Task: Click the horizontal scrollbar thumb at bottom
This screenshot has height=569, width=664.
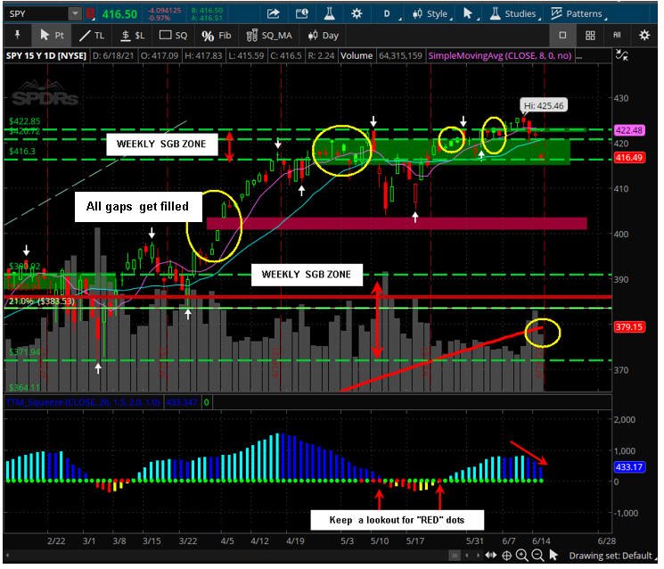Action: pyautogui.click(x=455, y=555)
